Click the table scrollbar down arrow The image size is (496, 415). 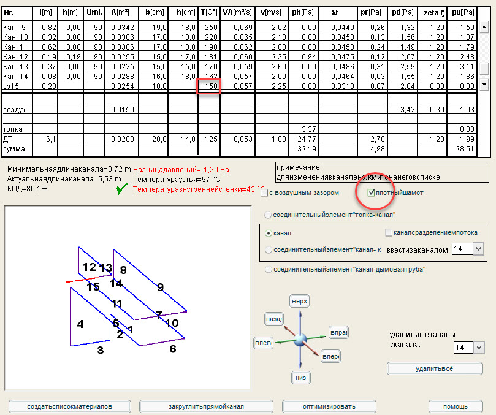tap(484, 85)
